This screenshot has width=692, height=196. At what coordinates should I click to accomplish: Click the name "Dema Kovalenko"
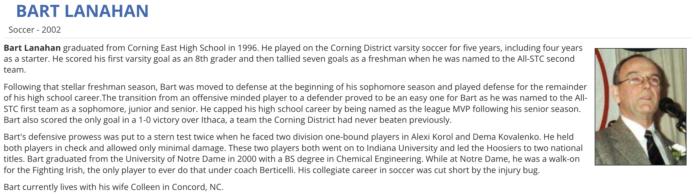tap(506, 137)
